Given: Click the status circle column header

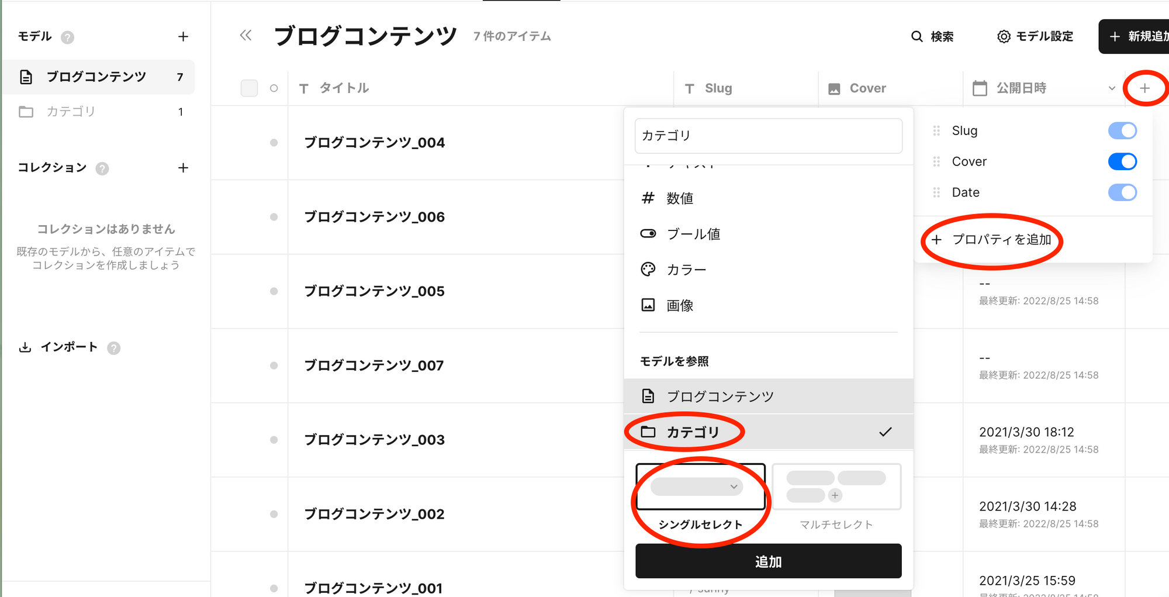Looking at the screenshot, I should 274,88.
